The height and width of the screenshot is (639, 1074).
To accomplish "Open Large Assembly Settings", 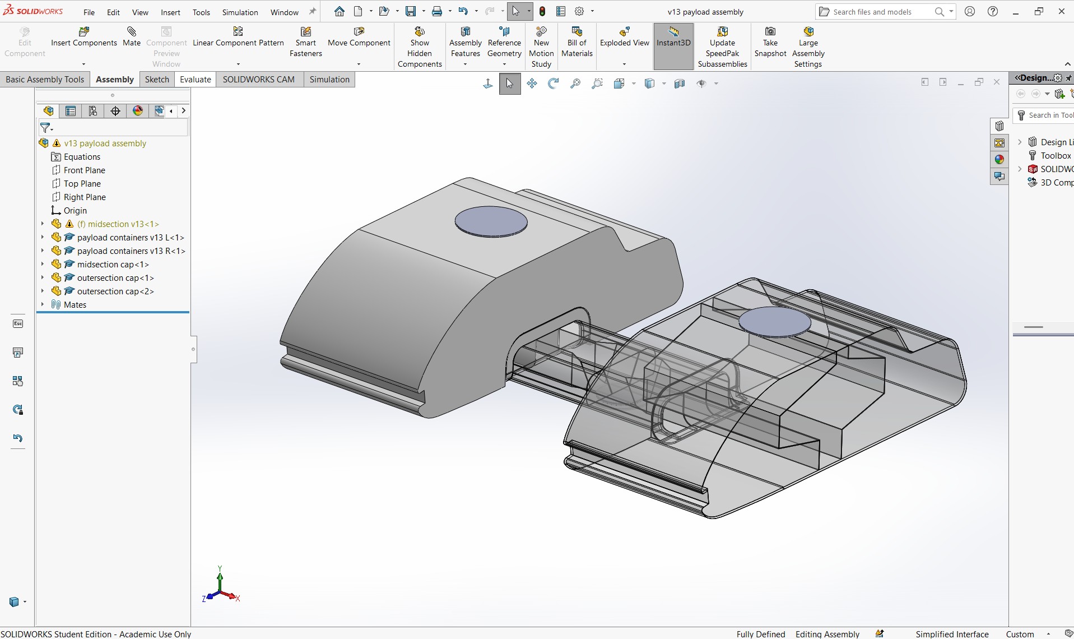I will (808, 47).
